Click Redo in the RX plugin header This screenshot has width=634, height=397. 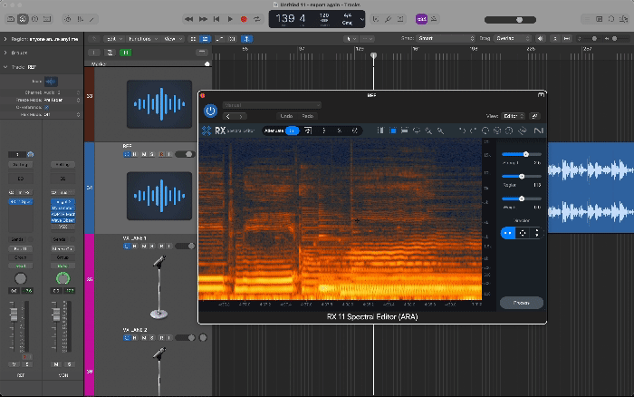[308, 116]
